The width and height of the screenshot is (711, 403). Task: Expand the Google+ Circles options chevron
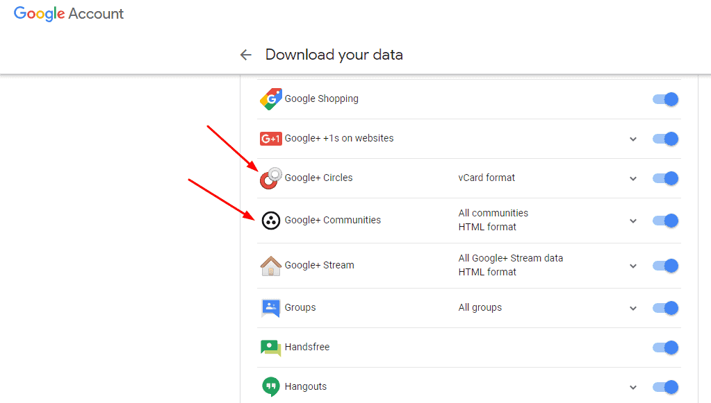pos(633,179)
